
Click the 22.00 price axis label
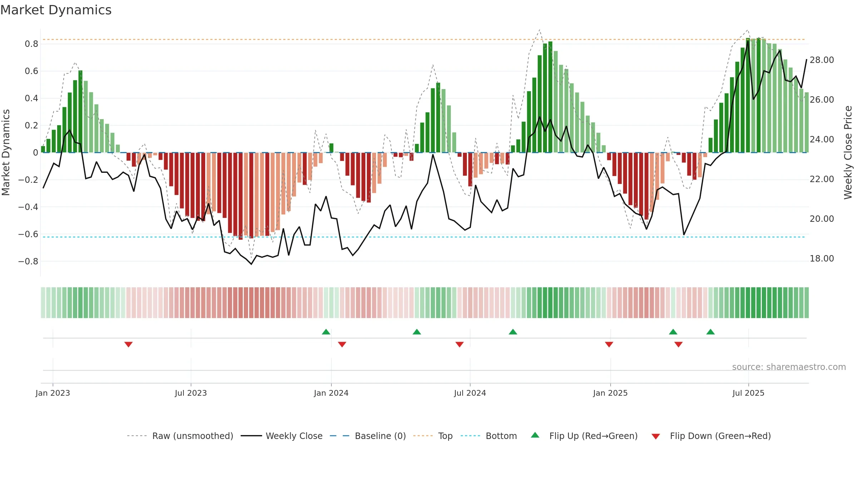pyautogui.click(x=822, y=179)
